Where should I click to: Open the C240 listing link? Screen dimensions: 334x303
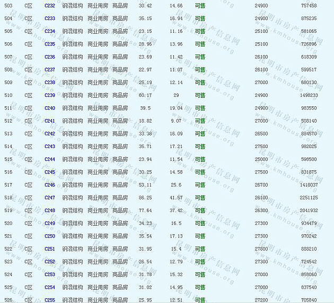50,108
